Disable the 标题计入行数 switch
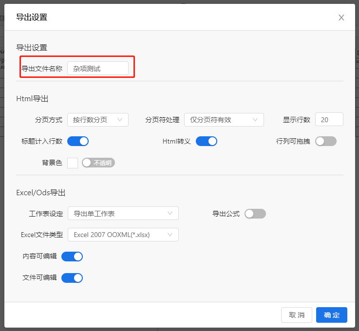The height and width of the screenshot is (331, 359). coord(78,141)
